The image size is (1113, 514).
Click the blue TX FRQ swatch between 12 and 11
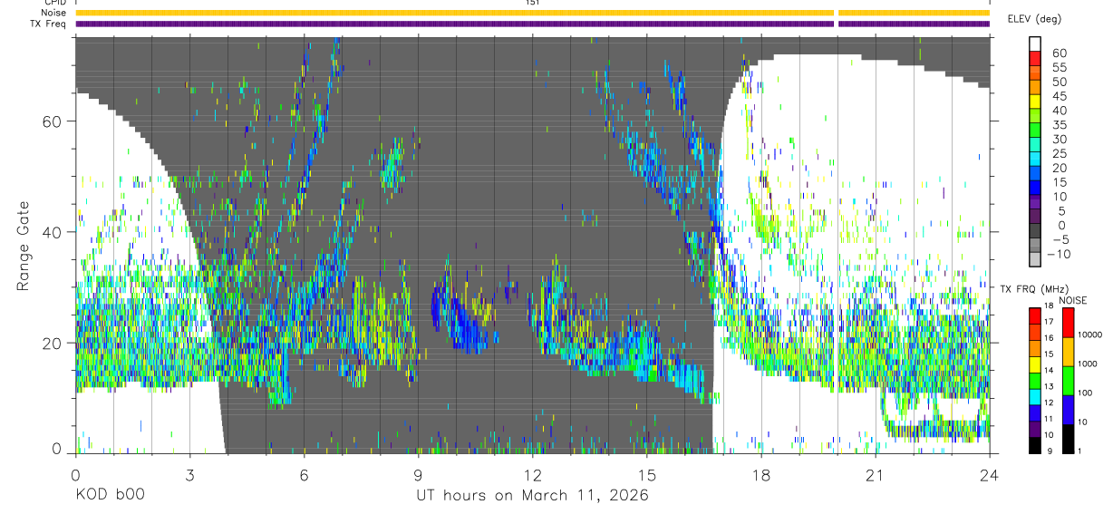point(1035,413)
